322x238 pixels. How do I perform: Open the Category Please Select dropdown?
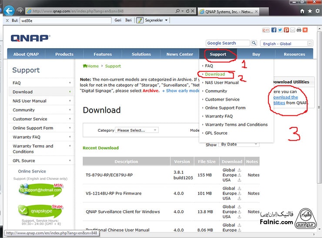[x=137, y=130]
